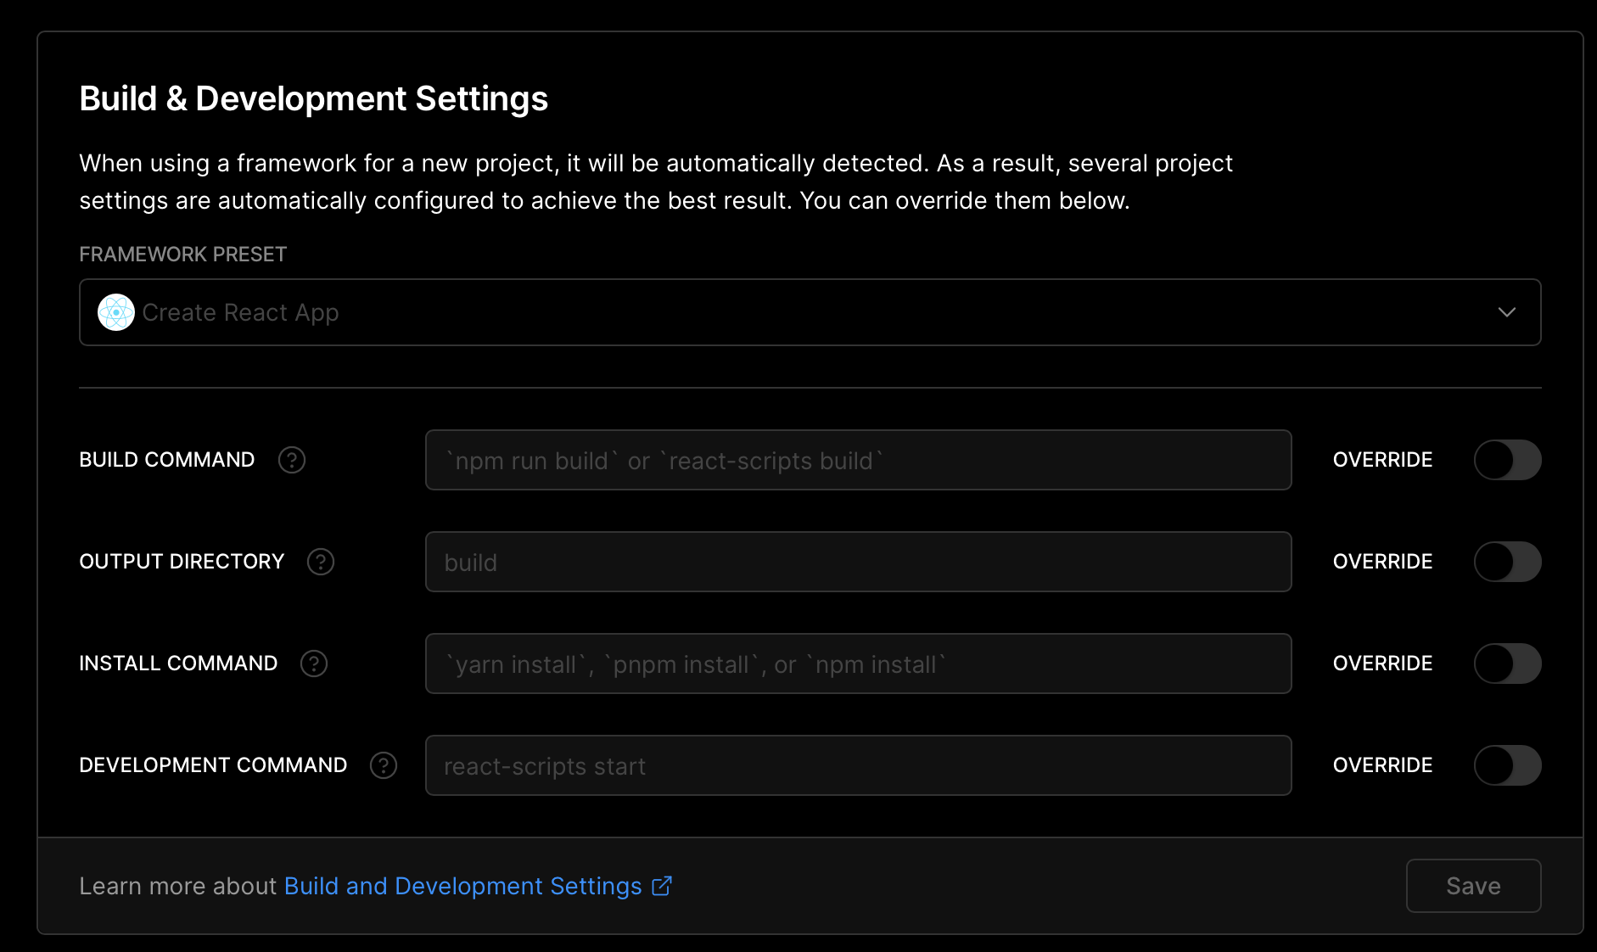This screenshot has width=1597, height=952.
Task: Turn on the Install Command override switch
Action: coord(1507,664)
